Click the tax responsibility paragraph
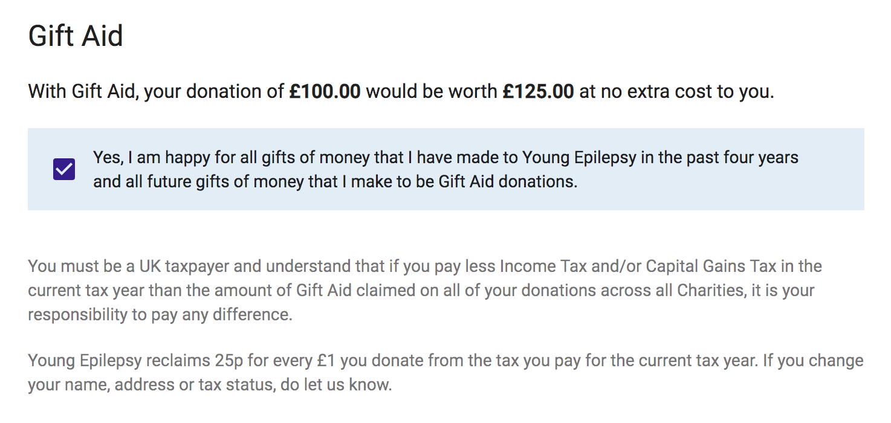This screenshot has width=891, height=423. pos(423,290)
